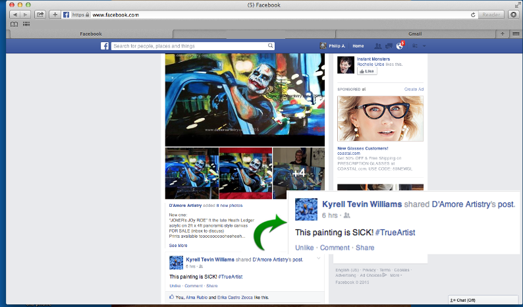This screenshot has height=307, width=523.
Task: Click Philip A.'s profile picture in the blue bar
Action: point(323,45)
